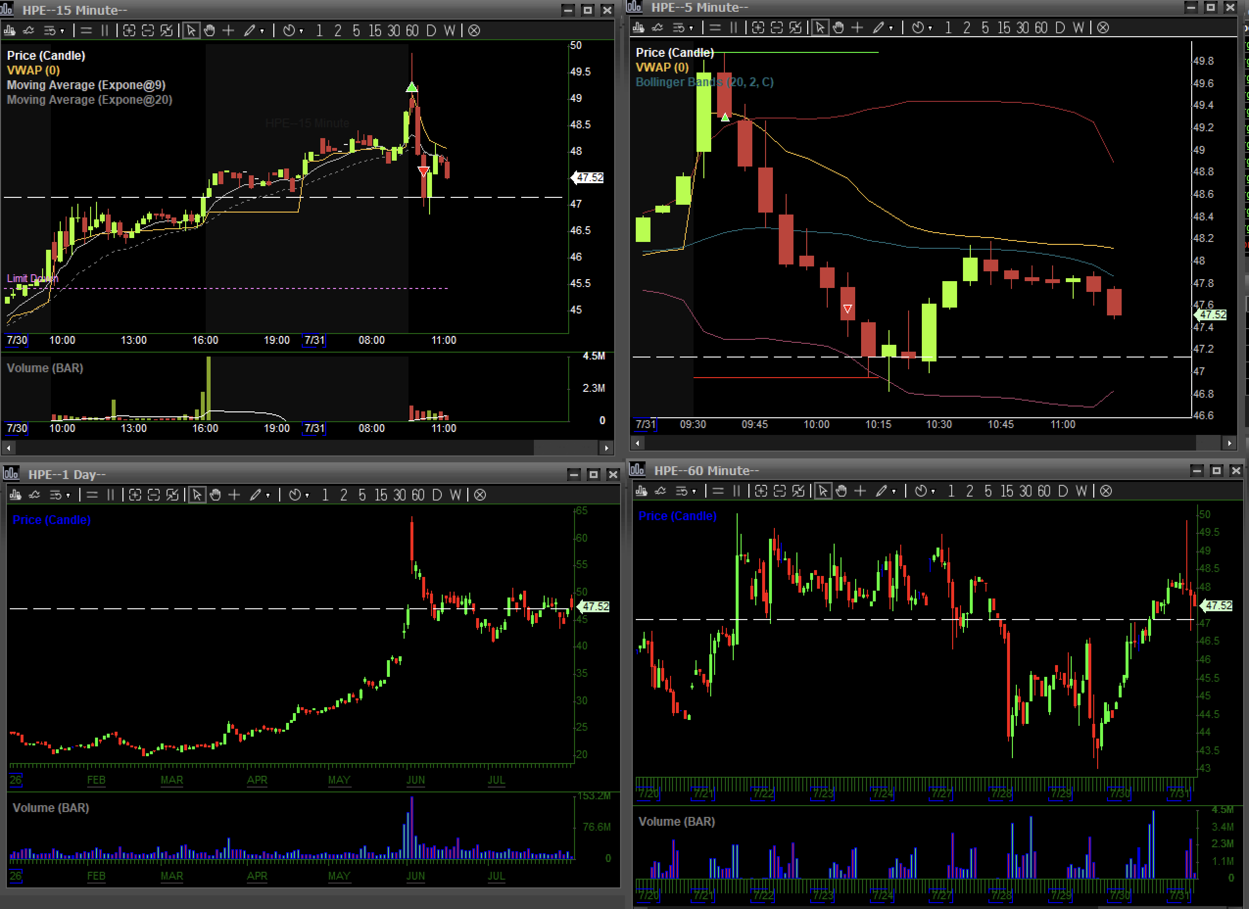Image resolution: width=1249 pixels, height=909 pixels.
Task: Activate pointer mode in 15 Minute chart
Action: (191, 30)
